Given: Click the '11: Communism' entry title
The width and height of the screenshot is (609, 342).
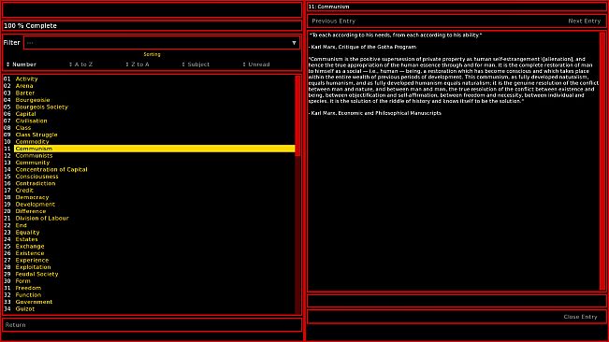Looking at the screenshot, I should (x=329, y=7).
